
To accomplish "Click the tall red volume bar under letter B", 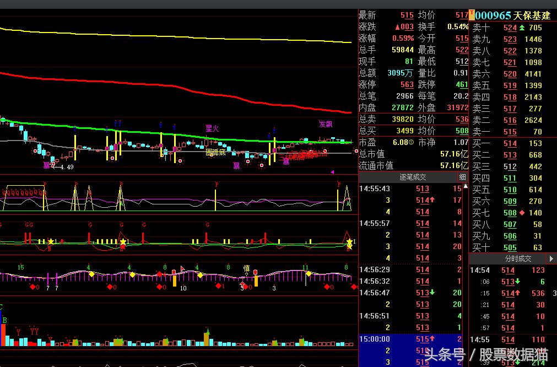I will pos(3,334).
